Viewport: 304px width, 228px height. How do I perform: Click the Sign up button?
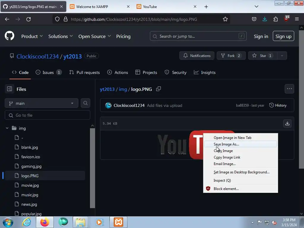point(283,36)
